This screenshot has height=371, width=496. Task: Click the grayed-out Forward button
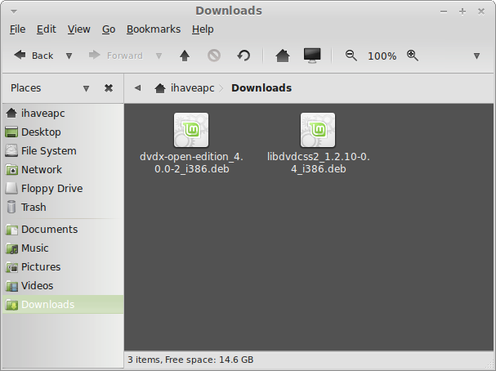(x=115, y=56)
